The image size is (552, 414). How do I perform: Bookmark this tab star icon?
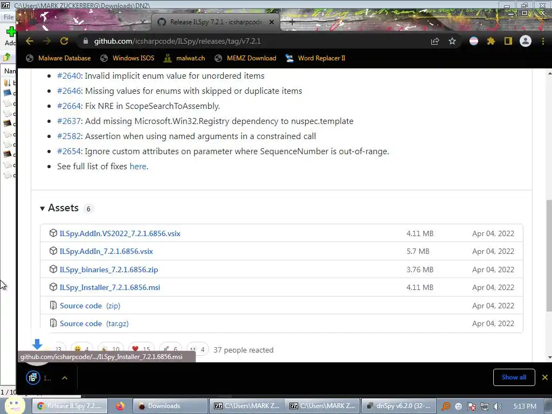tap(452, 41)
